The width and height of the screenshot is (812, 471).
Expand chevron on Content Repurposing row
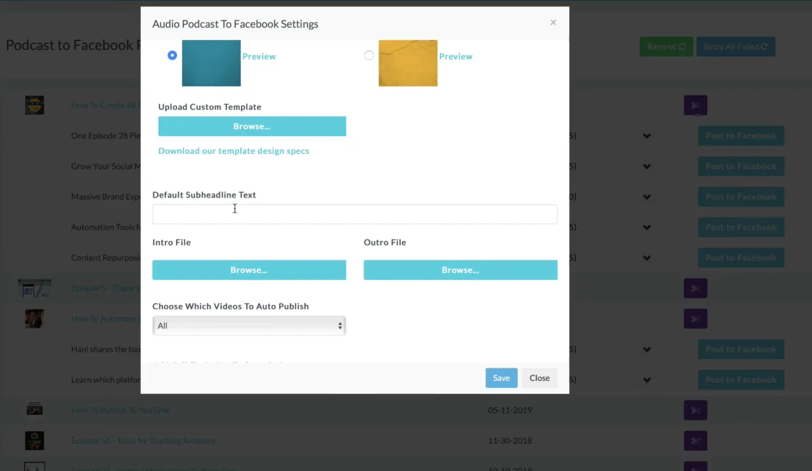647,258
